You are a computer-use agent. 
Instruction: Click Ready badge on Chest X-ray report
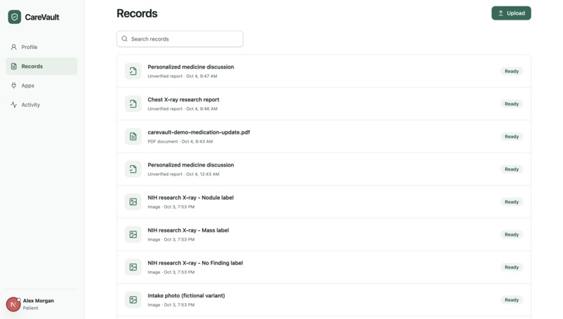click(x=511, y=104)
